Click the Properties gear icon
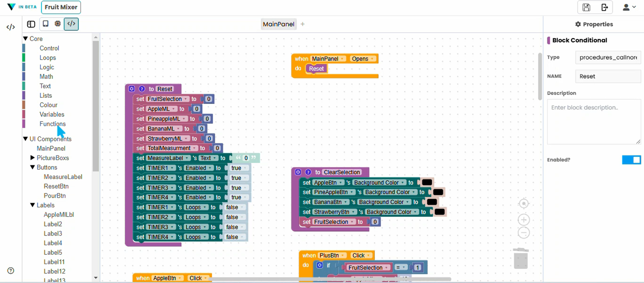This screenshot has width=644, height=283. click(x=578, y=24)
